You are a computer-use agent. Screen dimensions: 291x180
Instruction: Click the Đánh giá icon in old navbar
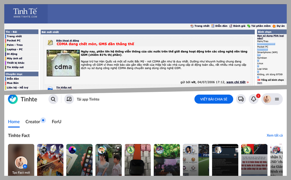pyautogui.click(x=231, y=26)
